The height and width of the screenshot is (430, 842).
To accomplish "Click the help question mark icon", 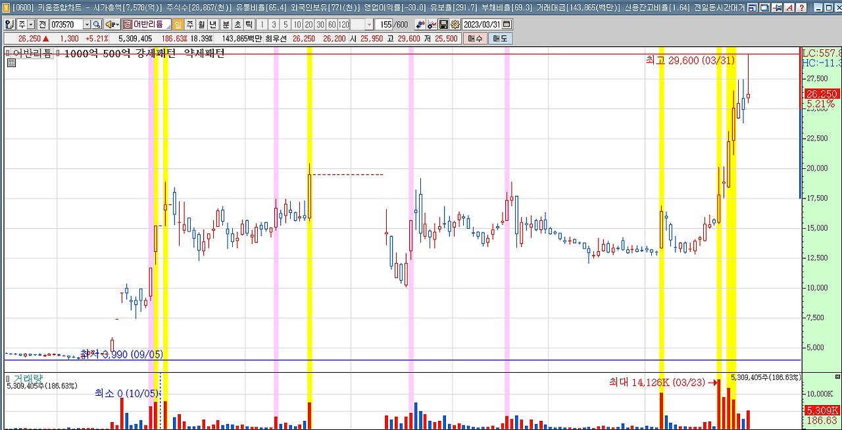I will tap(801, 8).
